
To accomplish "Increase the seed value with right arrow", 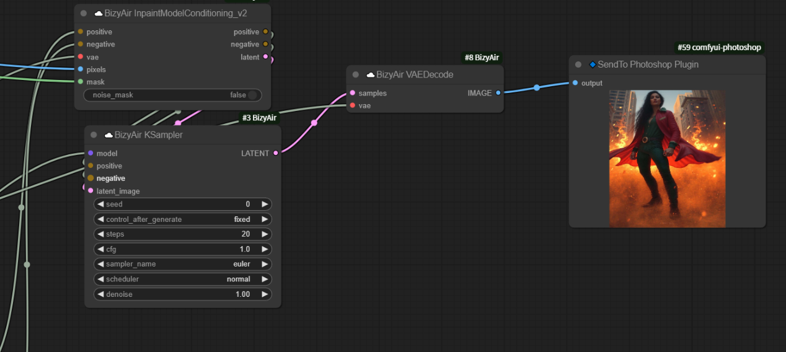I will [265, 205].
